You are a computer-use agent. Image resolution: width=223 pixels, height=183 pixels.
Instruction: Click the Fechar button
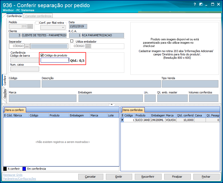(x=206, y=177)
